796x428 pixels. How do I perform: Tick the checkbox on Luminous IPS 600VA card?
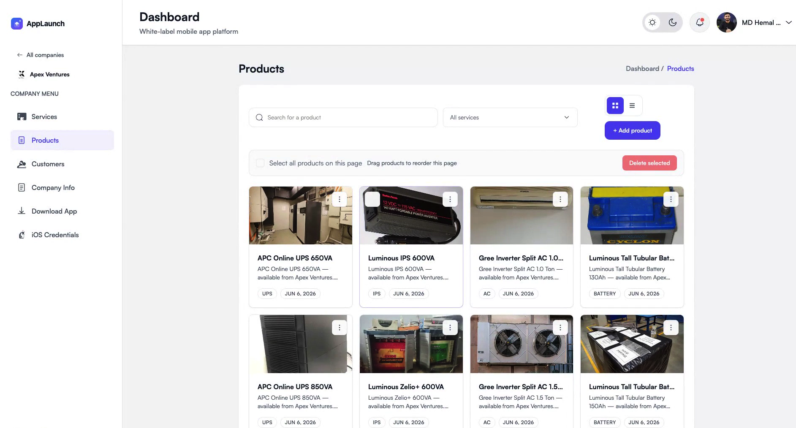372,199
